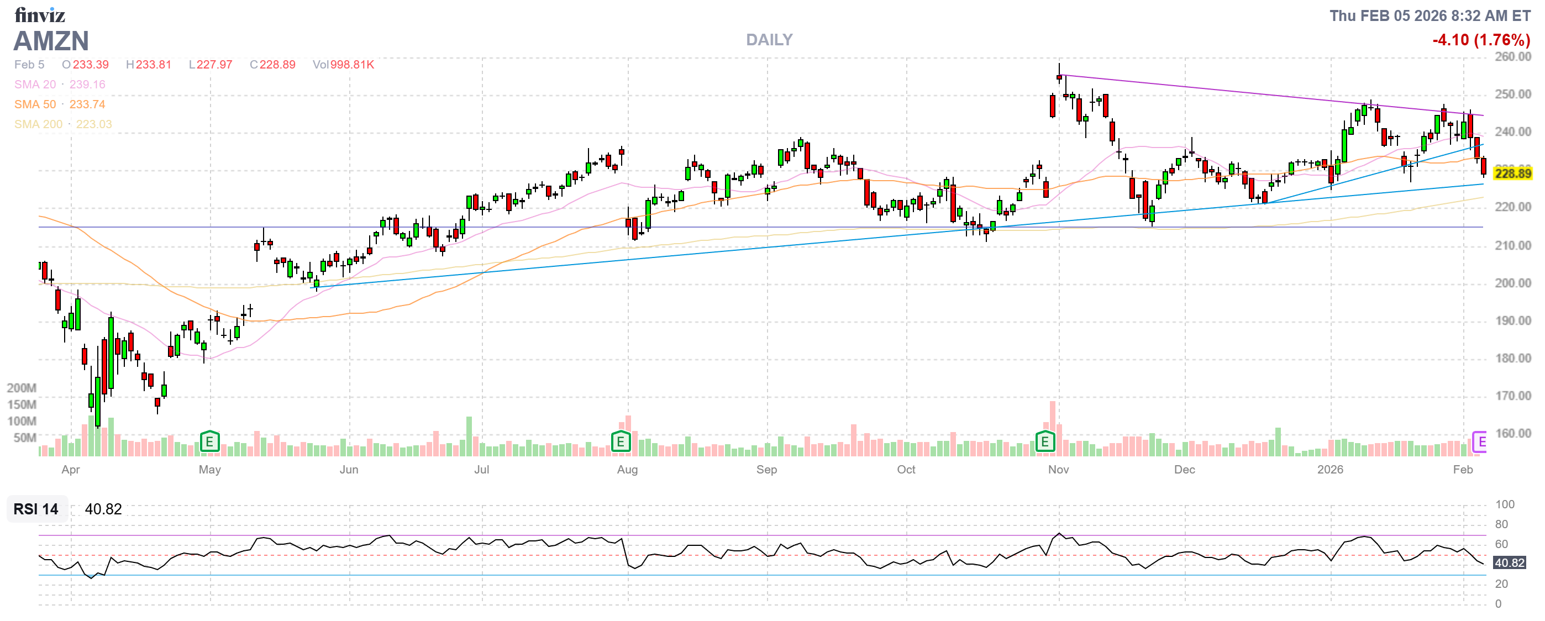This screenshot has height=621, width=1545.
Task: Click the SMA 20 indicator label
Action: (x=35, y=85)
